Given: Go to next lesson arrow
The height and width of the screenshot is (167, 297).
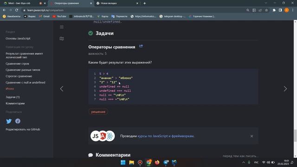Looking at the screenshot, I should [285, 89].
